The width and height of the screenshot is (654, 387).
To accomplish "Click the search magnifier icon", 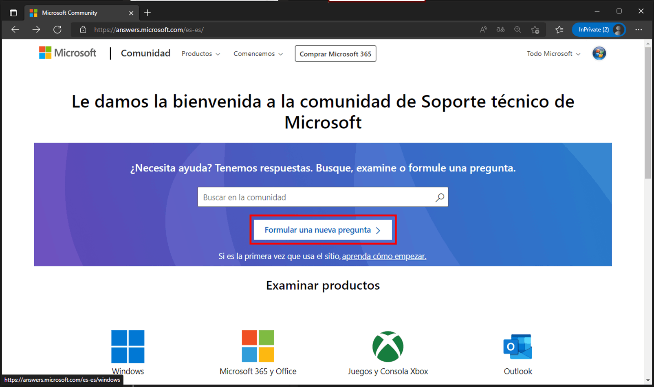I will tap(440, 198).
